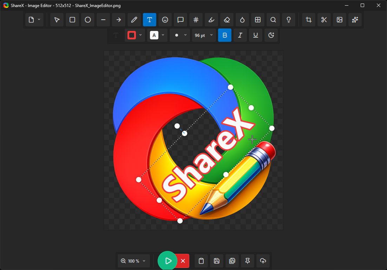Select the Speech balloon tool
The height and width of the screenshot is (270, 387).
click(181, 20)
